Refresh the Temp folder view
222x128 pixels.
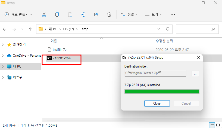click(x=168, y=29)
